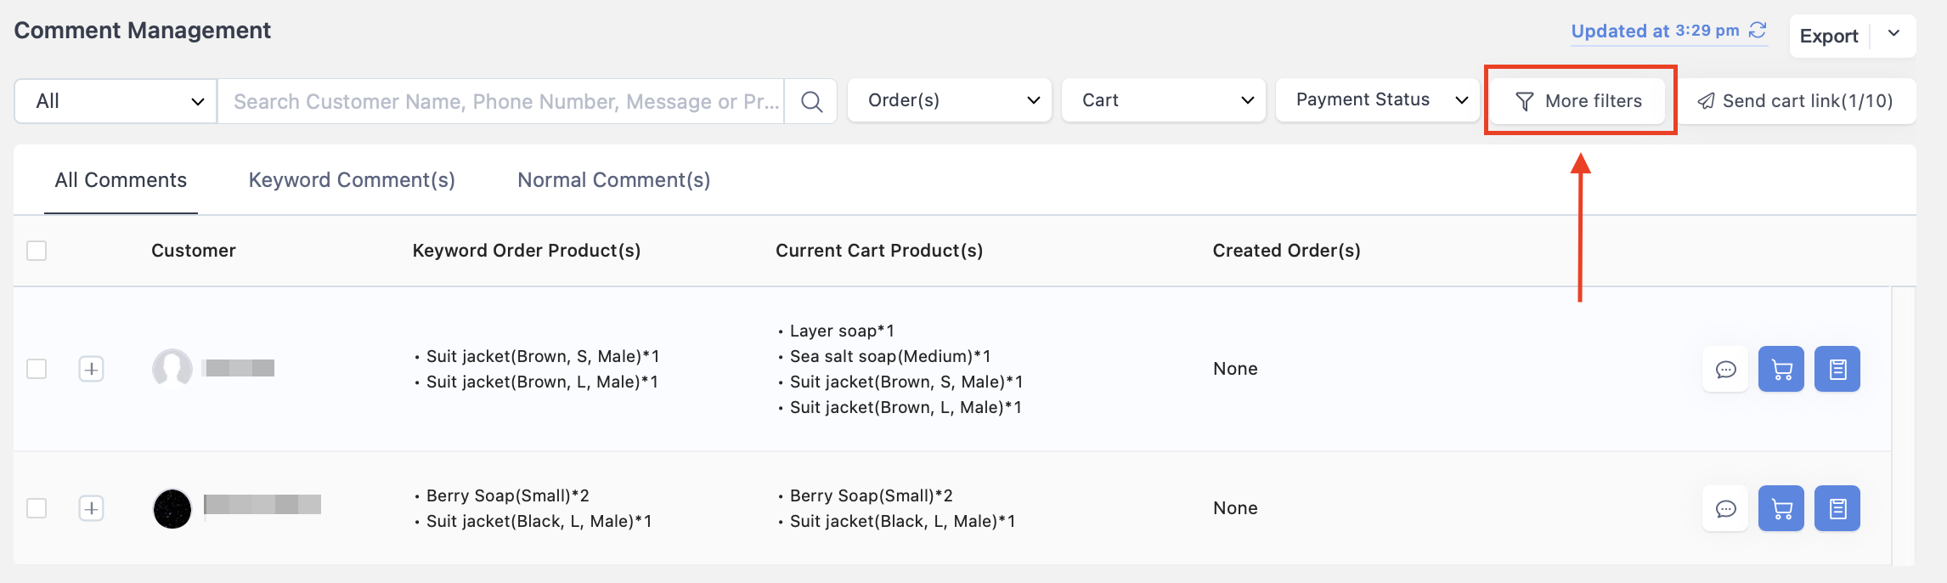
Task: Click Send cart link(1/10) button
Action: 1795,101
